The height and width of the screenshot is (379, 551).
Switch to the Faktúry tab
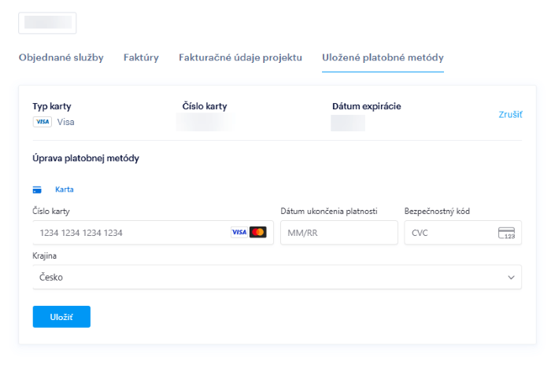141,57
